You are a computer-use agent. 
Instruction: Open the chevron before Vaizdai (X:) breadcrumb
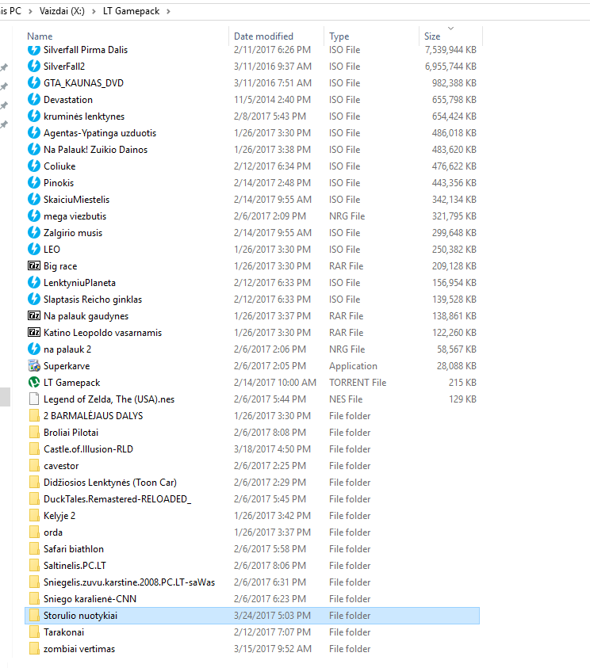click(x=30, y=12)
